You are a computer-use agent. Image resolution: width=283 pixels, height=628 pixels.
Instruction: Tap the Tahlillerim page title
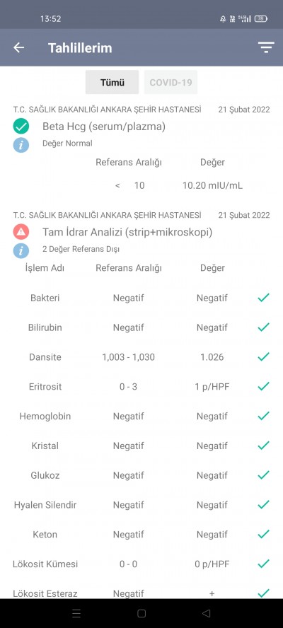[x=80, y=48]
